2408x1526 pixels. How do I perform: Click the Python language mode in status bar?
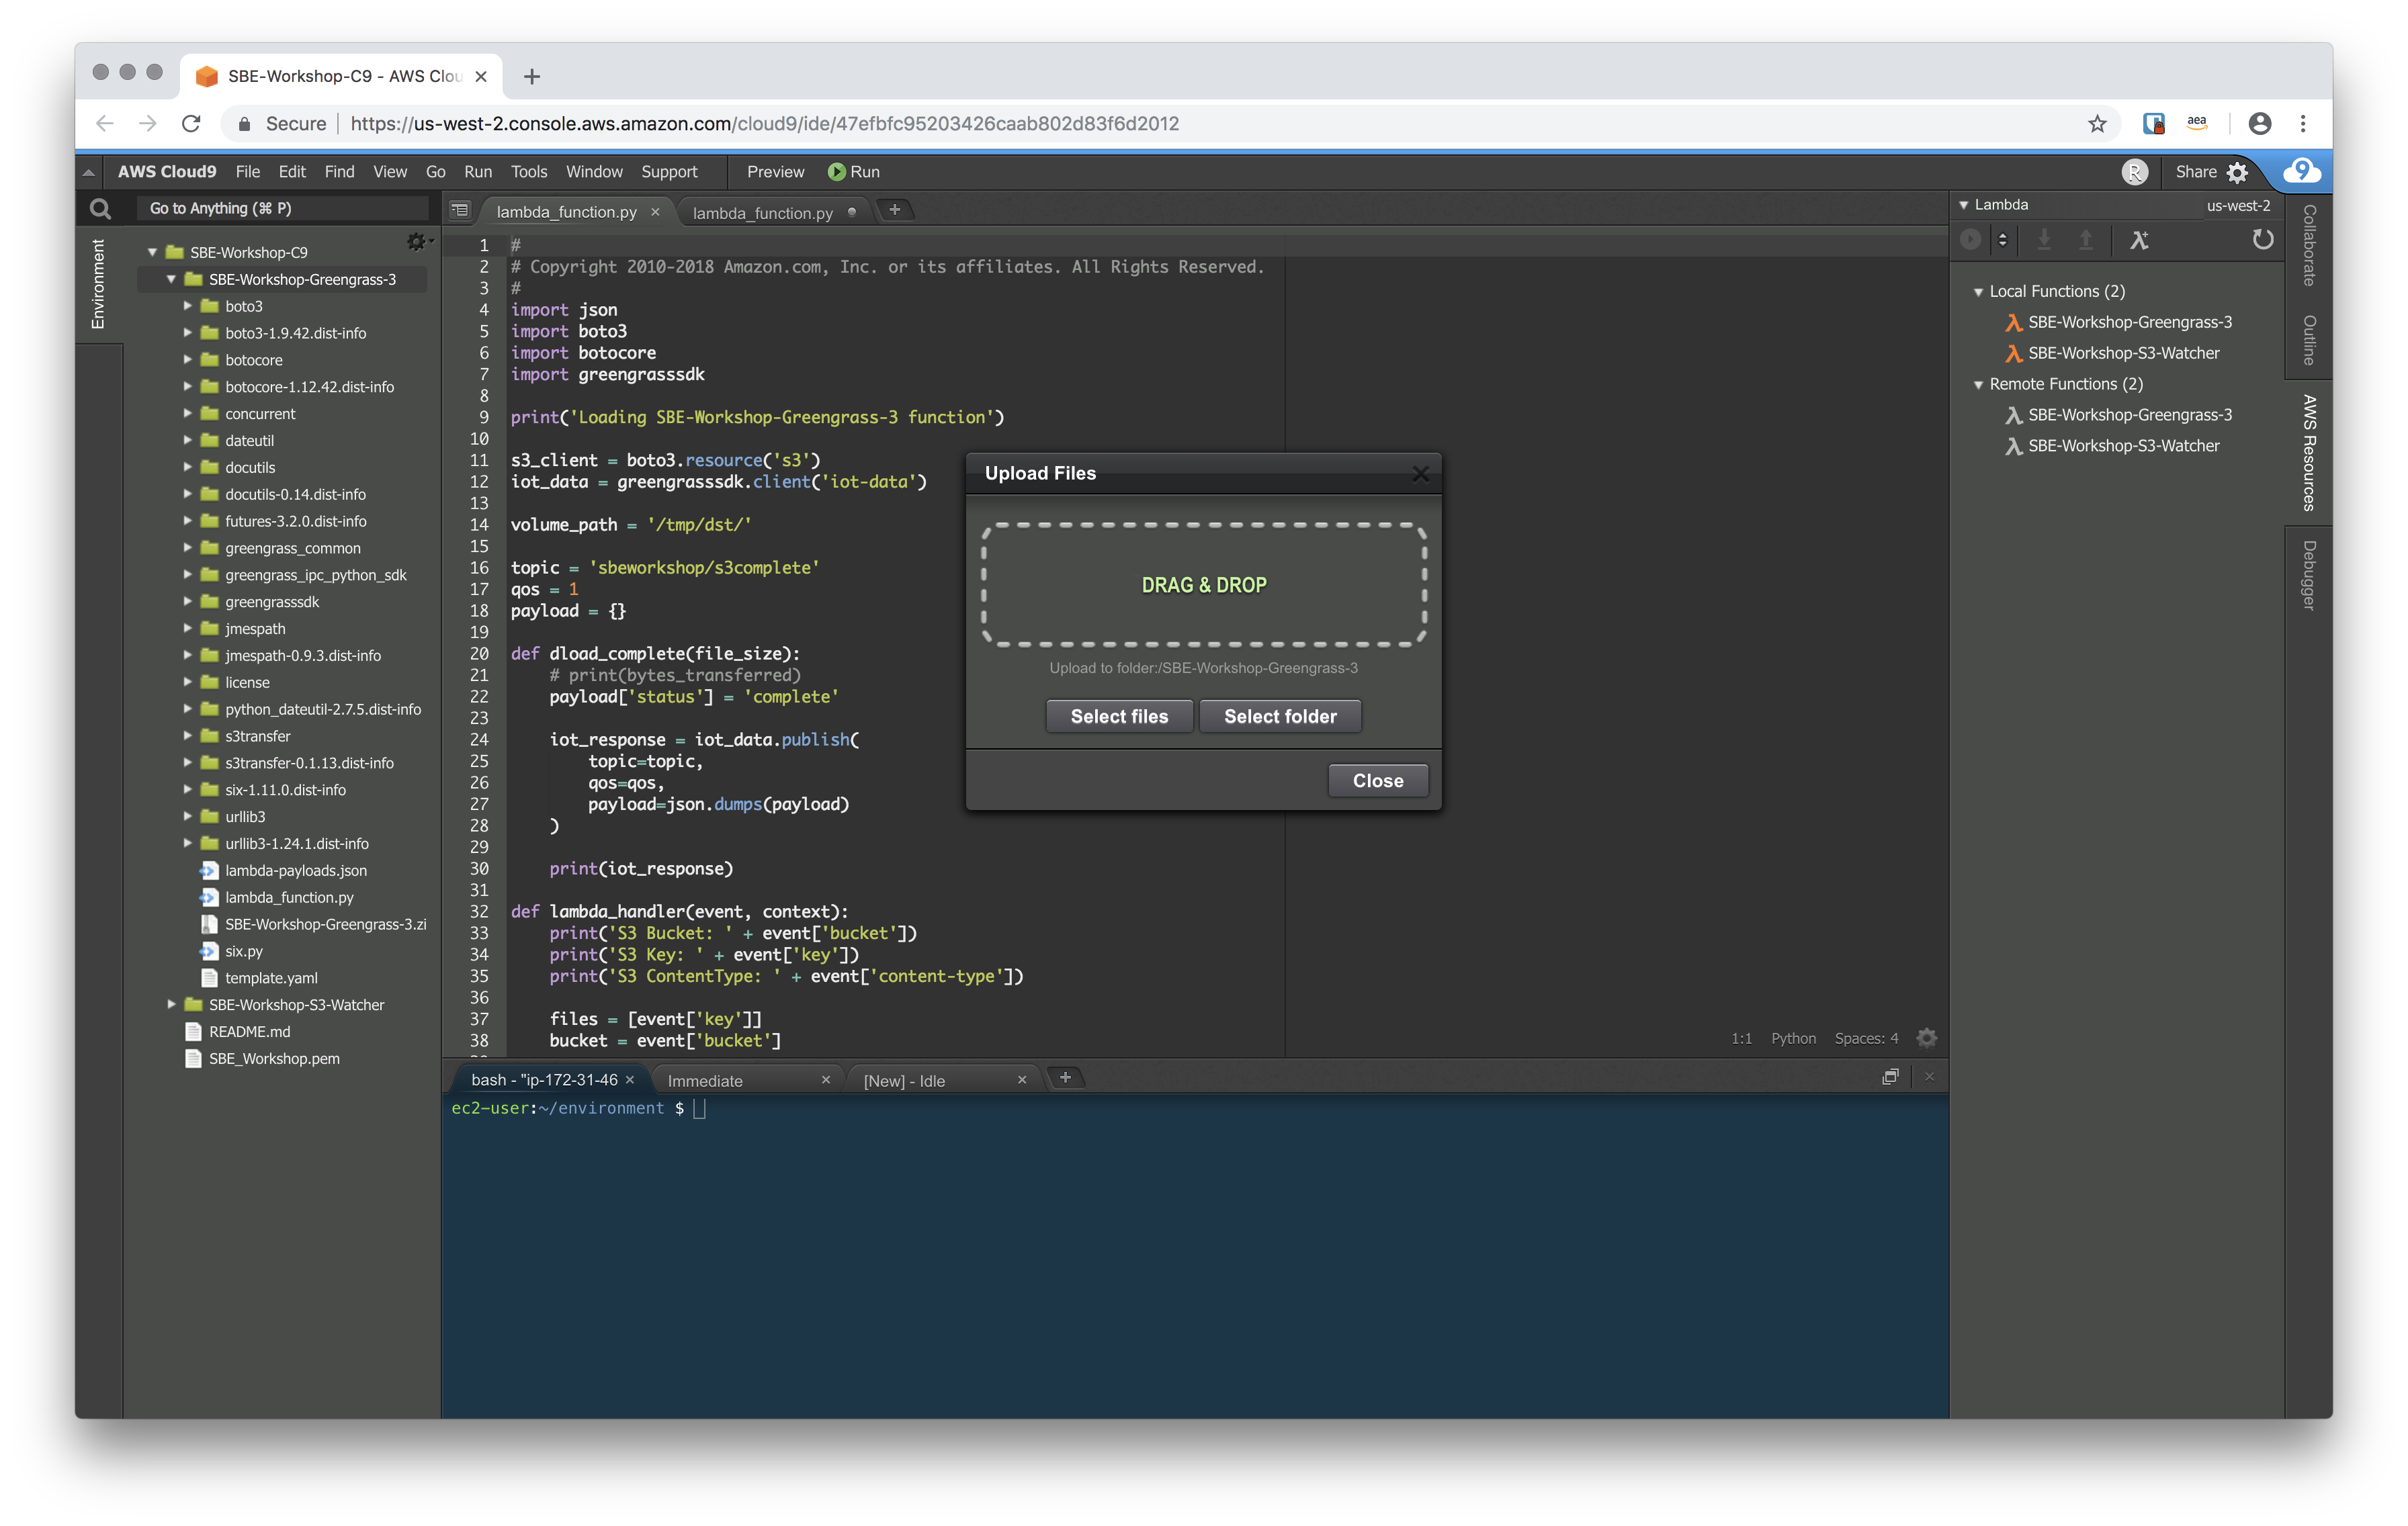[1793, 1038]
